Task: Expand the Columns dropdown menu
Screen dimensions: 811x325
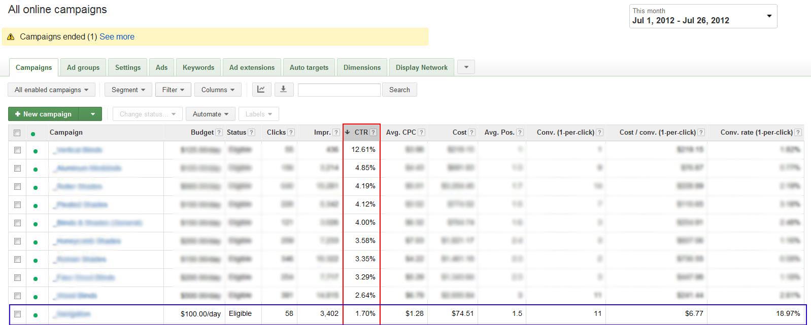Action: [x=218, y=90]
